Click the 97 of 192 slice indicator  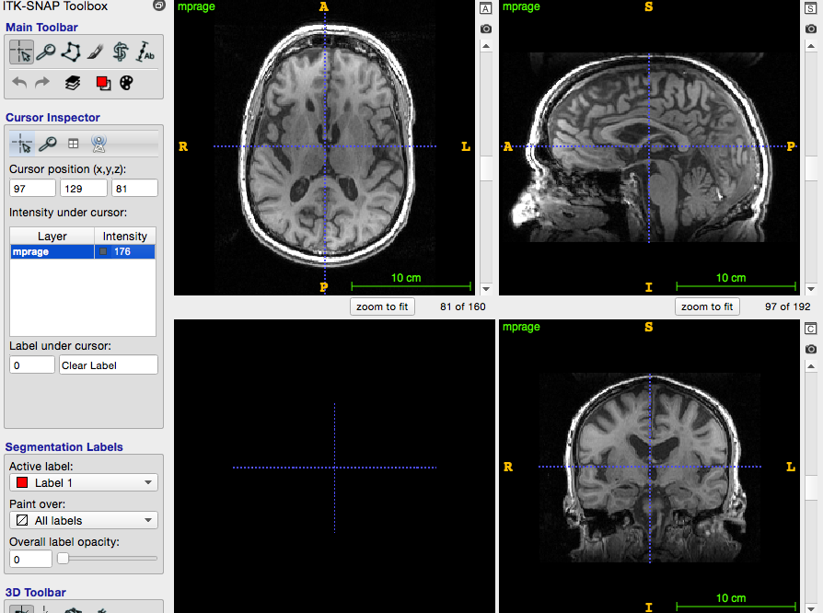pos(787,306)
